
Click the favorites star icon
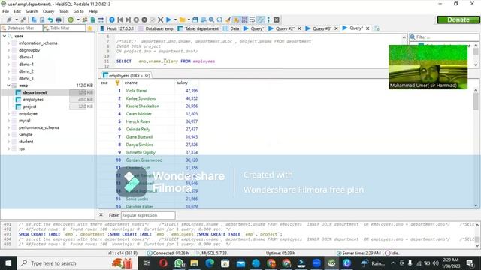click(x=89, y=28)
